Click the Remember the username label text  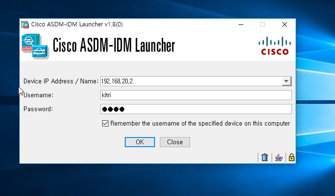point(200,124)
